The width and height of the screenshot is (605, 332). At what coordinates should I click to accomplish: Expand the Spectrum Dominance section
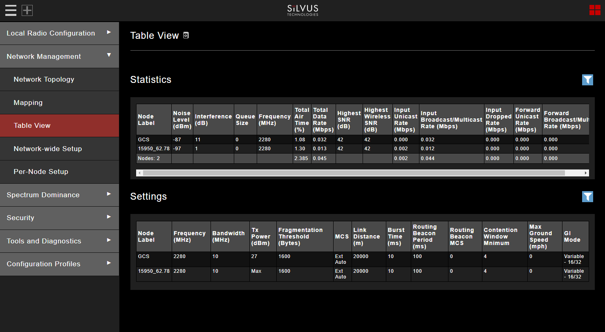[x=60, y=195]
